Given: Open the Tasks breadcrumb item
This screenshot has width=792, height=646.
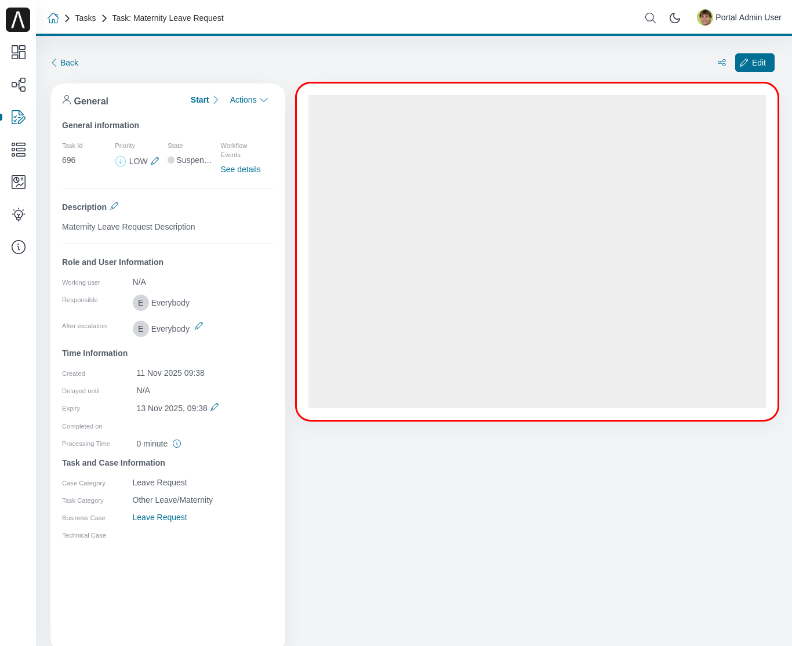Looking at the screenshot, I should pyautogui.click(x=85, y=18).
